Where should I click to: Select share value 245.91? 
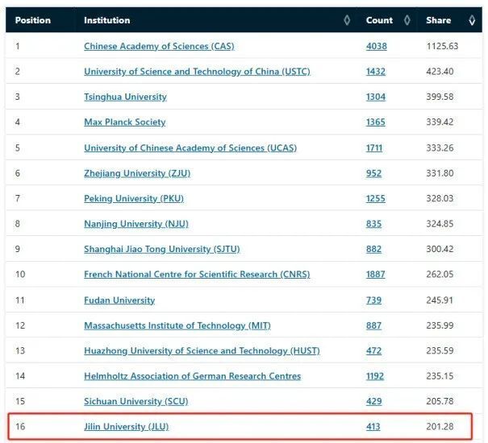click(440, 300)
